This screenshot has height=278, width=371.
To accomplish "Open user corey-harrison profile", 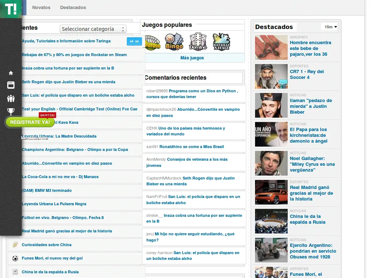I will point(159,253).
